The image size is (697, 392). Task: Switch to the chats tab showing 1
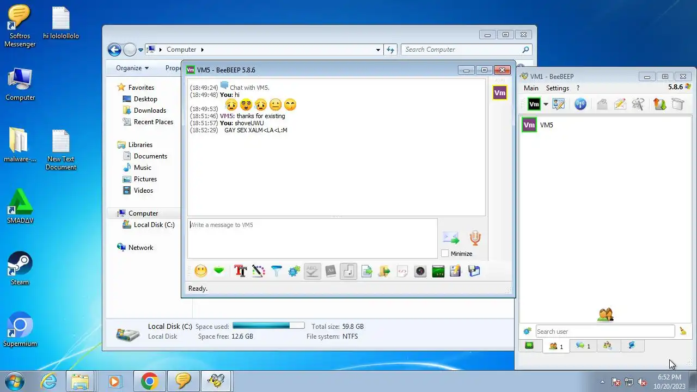click(583, 346)
